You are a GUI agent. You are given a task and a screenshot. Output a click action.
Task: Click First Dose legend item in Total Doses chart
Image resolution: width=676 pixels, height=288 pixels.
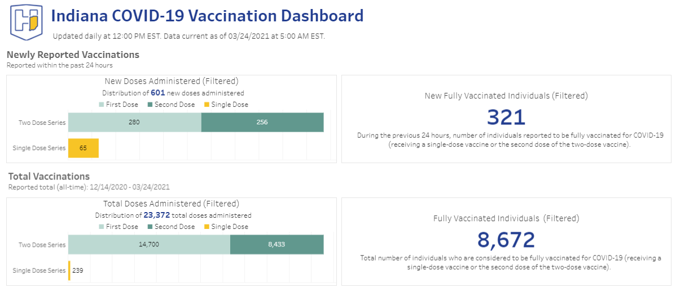click(118, 227)
